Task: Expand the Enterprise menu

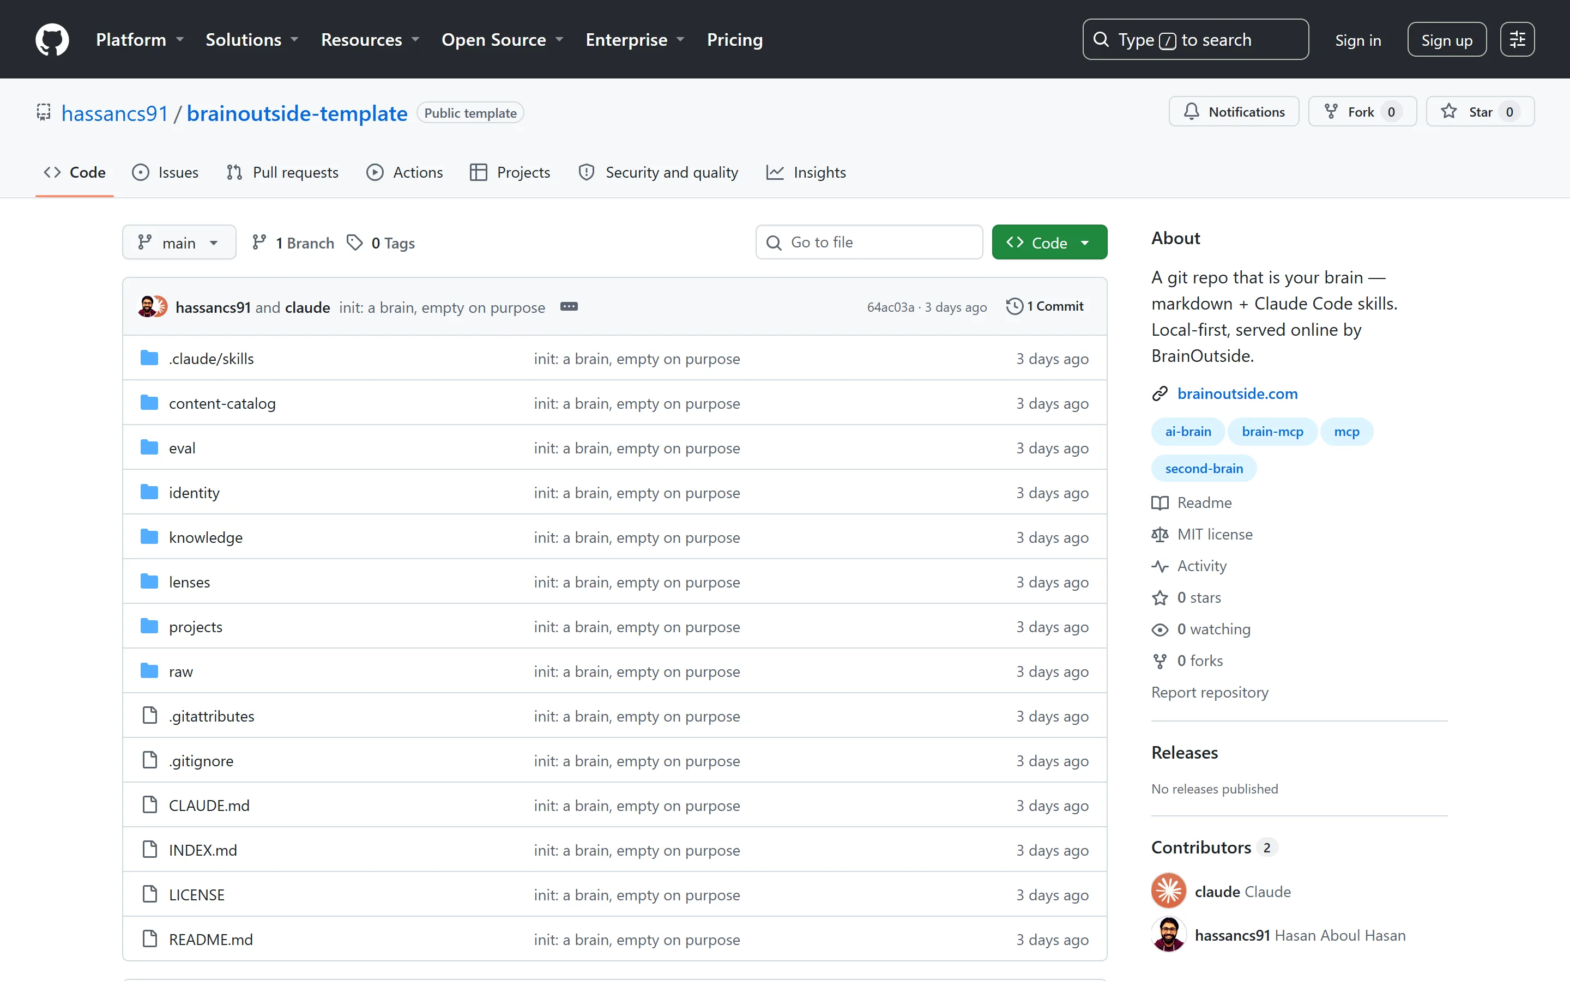Action: [x=635, y=40]
